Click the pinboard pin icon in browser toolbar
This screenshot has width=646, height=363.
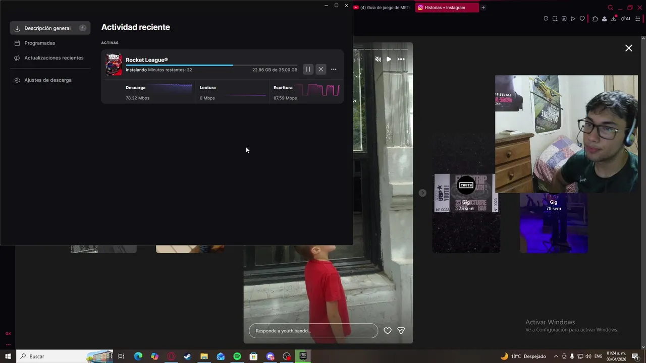pyautogui.click(x=546, y=19)
